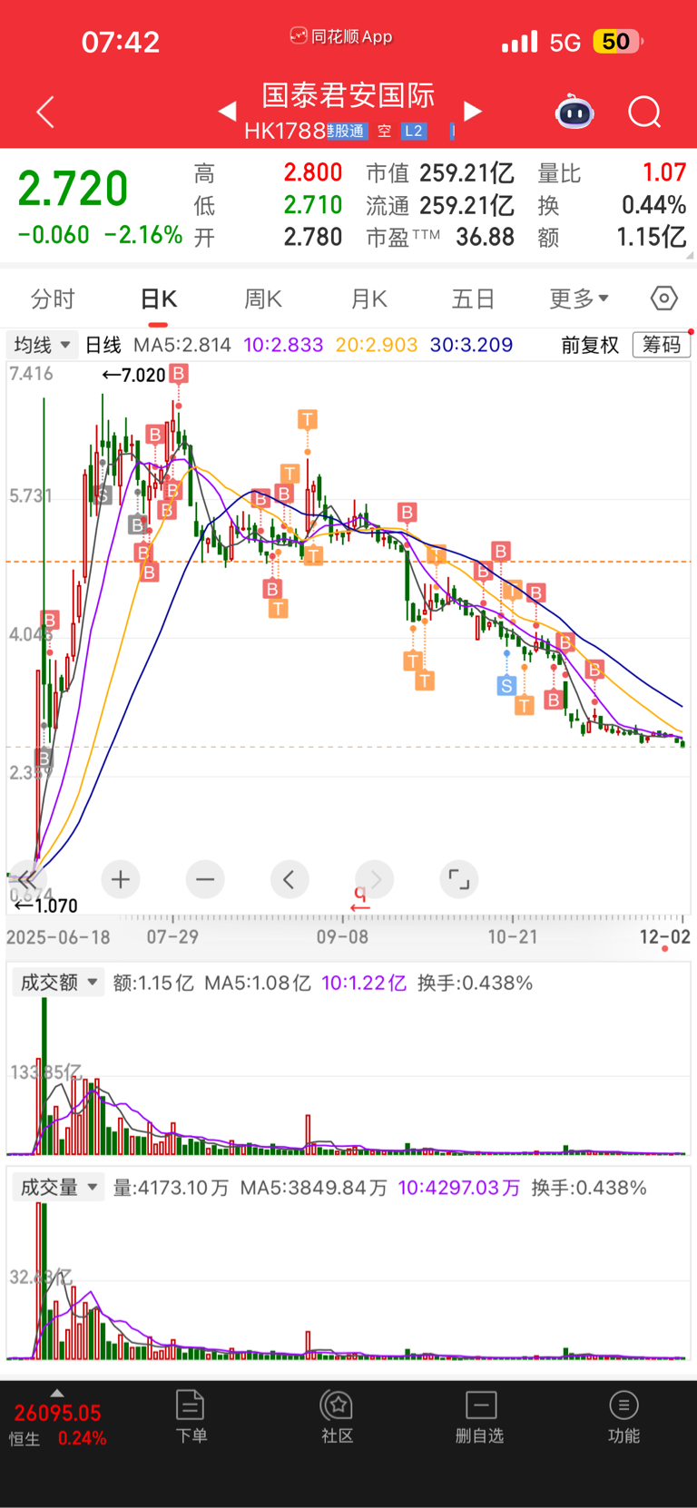This screenshot has width=697, height=1508.
Task: Open the 功能 functions menu
Action: click(x=623, y=1416)
